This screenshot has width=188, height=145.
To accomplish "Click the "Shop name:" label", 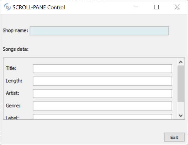I will pos(15,31).
